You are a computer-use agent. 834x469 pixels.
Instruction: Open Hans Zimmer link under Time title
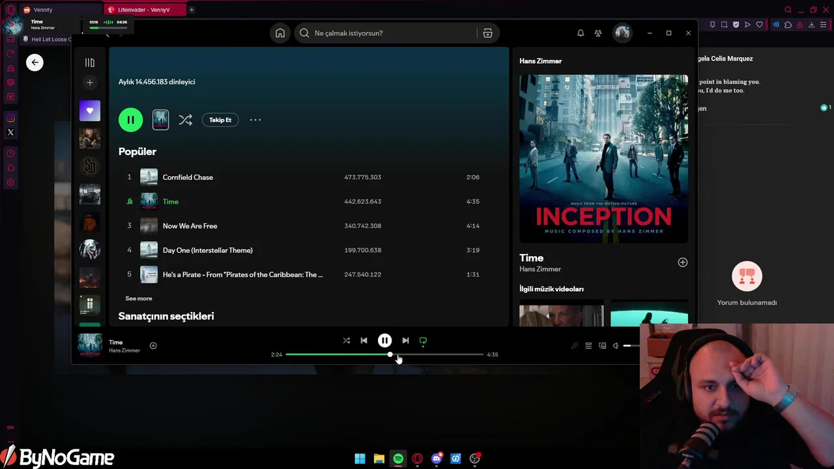click(x=540, y=269)
